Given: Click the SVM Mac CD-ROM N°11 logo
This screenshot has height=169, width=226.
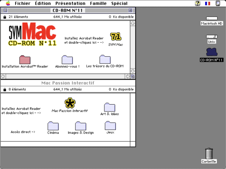Looking at the screenshot, I should coord(32,34).
